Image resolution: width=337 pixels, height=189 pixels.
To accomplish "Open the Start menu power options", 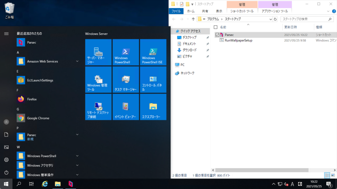I will pos(6,173).
